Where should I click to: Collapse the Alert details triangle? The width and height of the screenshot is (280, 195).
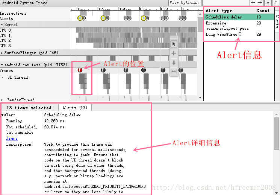(3, 115)
